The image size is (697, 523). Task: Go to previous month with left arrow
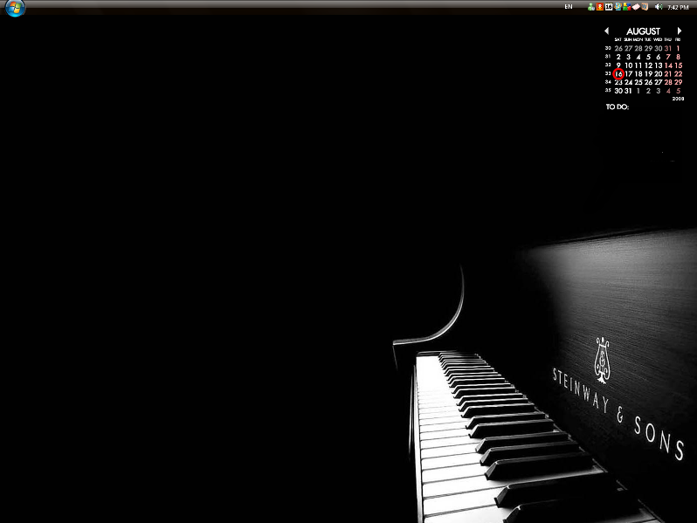(x=607, y=31)
